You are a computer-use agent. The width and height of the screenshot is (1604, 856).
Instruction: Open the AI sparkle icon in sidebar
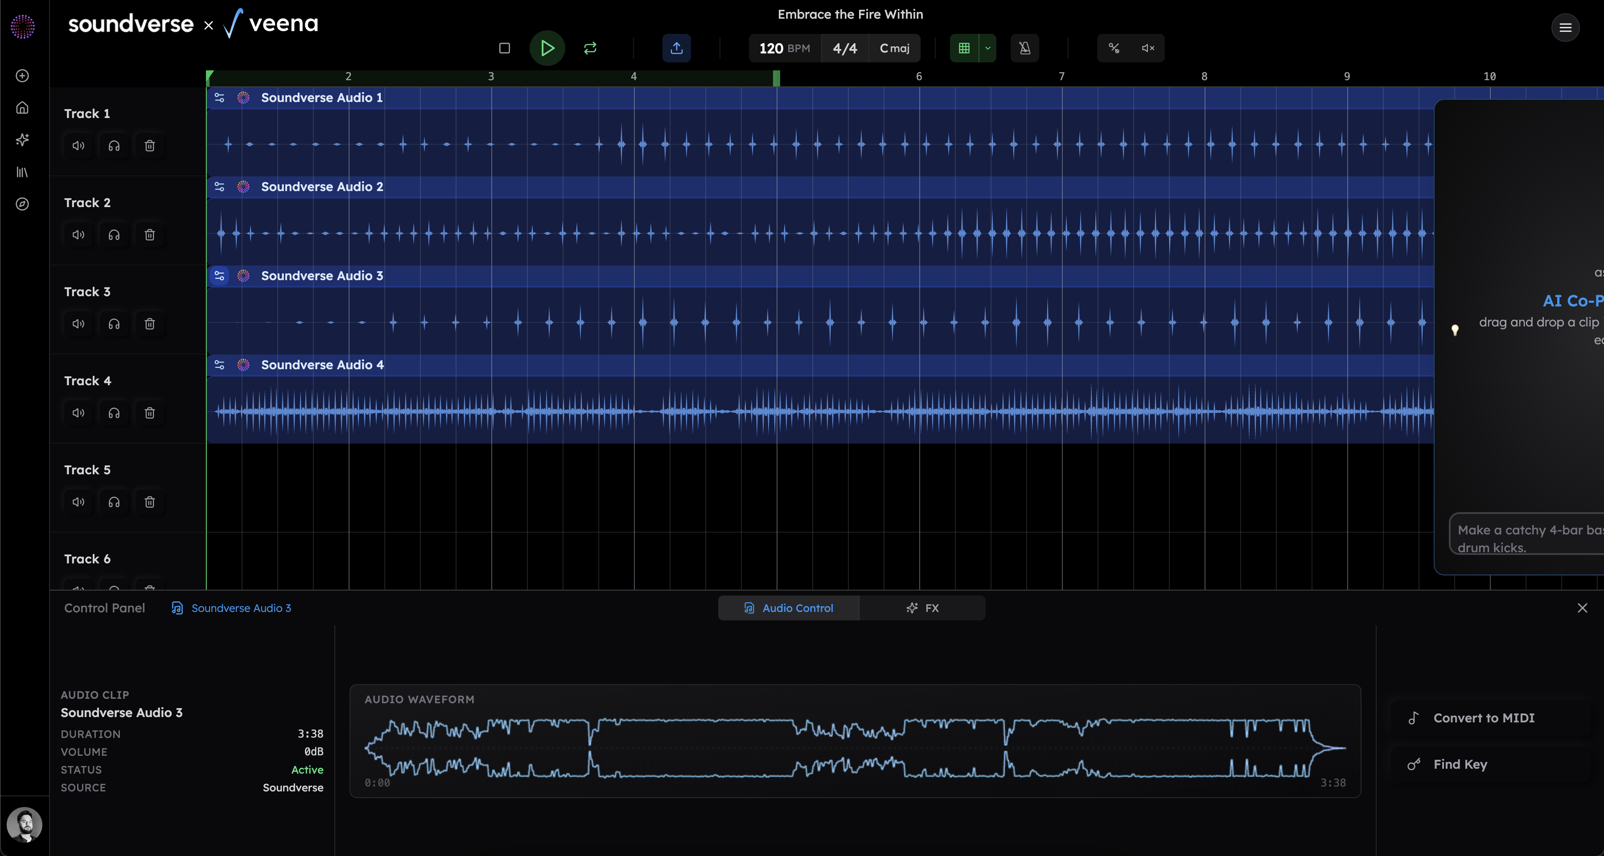pos(22,140)
